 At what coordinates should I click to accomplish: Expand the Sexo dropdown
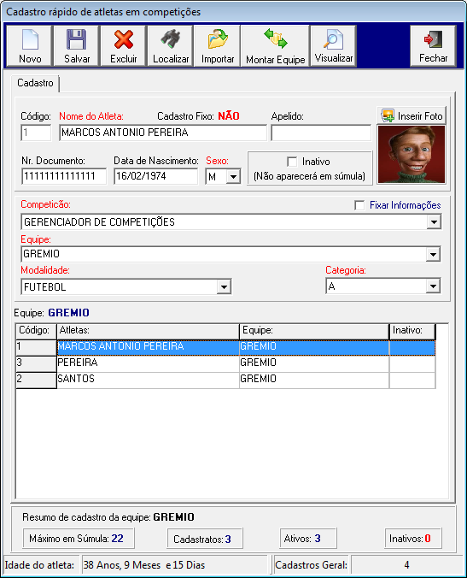pos(233,177)
